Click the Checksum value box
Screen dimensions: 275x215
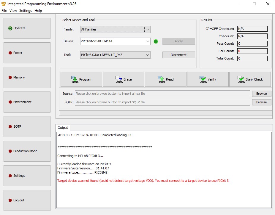coord(252,36)
